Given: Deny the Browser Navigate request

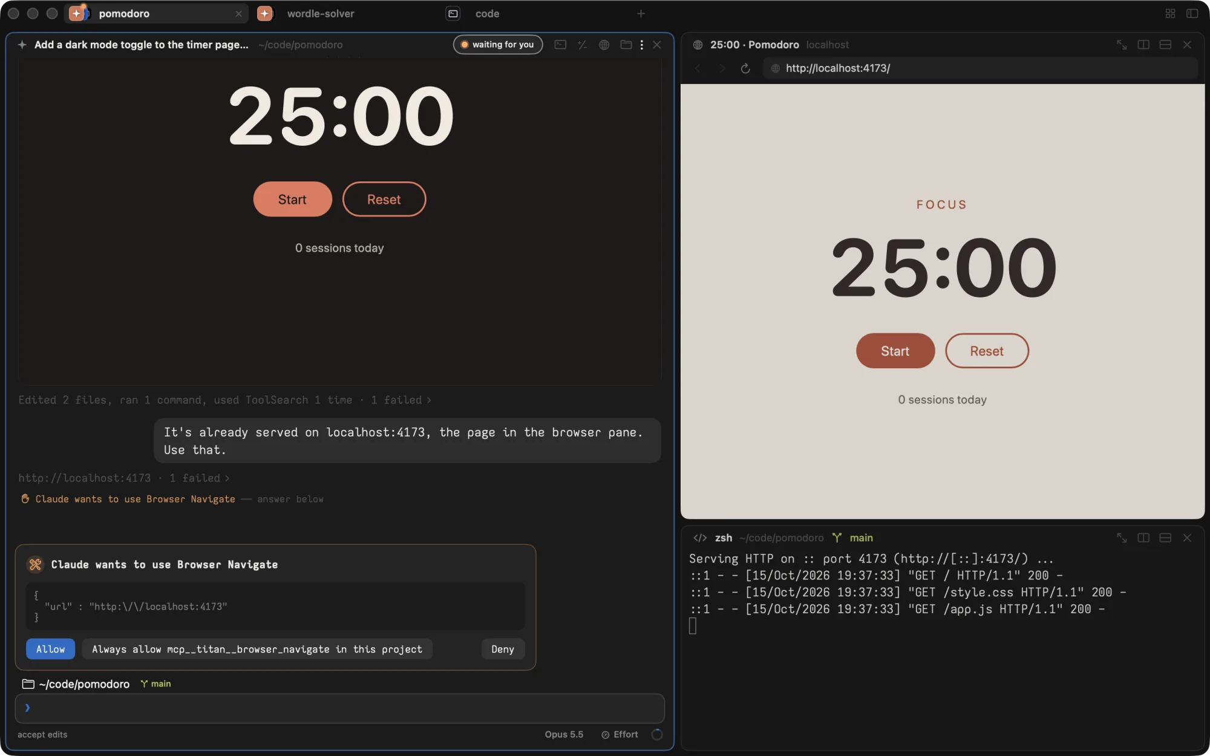Looking at the screenshot, I should (x=503, y=649).
